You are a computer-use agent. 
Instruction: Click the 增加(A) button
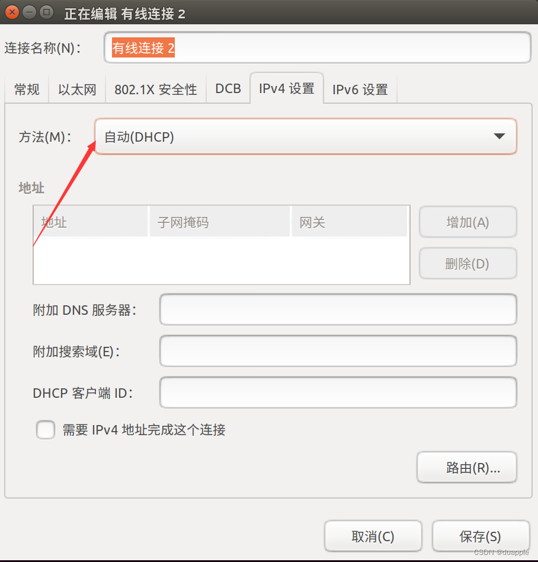point(468,222)
